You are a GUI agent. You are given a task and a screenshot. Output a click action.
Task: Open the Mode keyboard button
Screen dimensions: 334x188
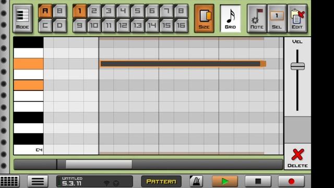click(22, 19)
